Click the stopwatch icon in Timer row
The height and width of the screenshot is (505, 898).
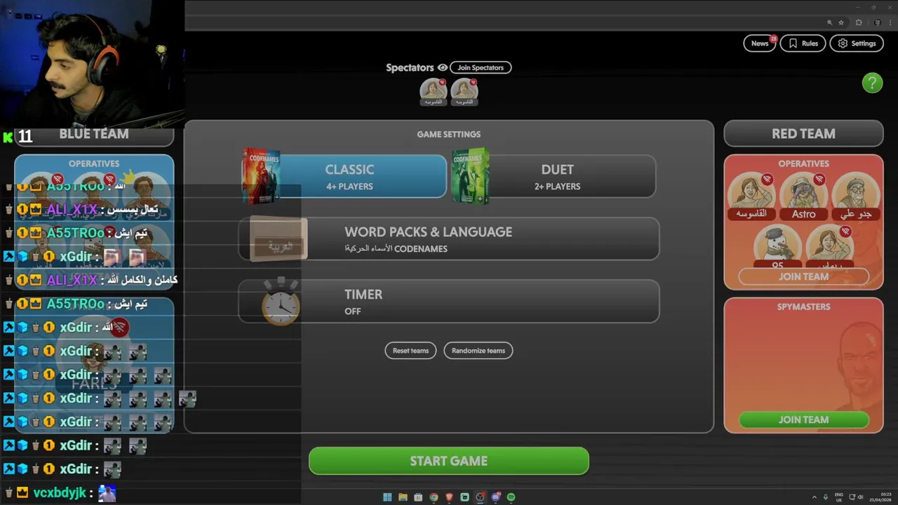(x=281, y=303)
